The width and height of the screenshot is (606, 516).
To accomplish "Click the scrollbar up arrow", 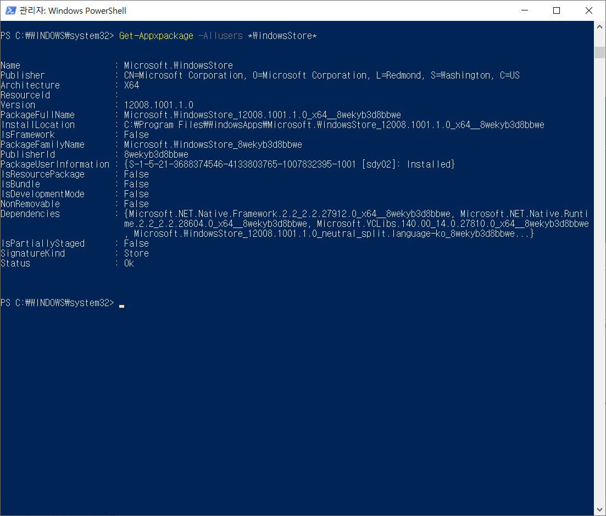I will pos(599,27).
